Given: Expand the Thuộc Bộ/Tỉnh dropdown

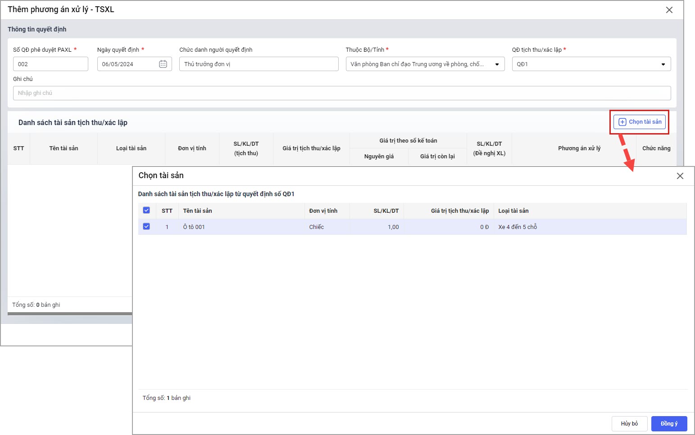Looking at the screenshot, I should pos(497,64).
